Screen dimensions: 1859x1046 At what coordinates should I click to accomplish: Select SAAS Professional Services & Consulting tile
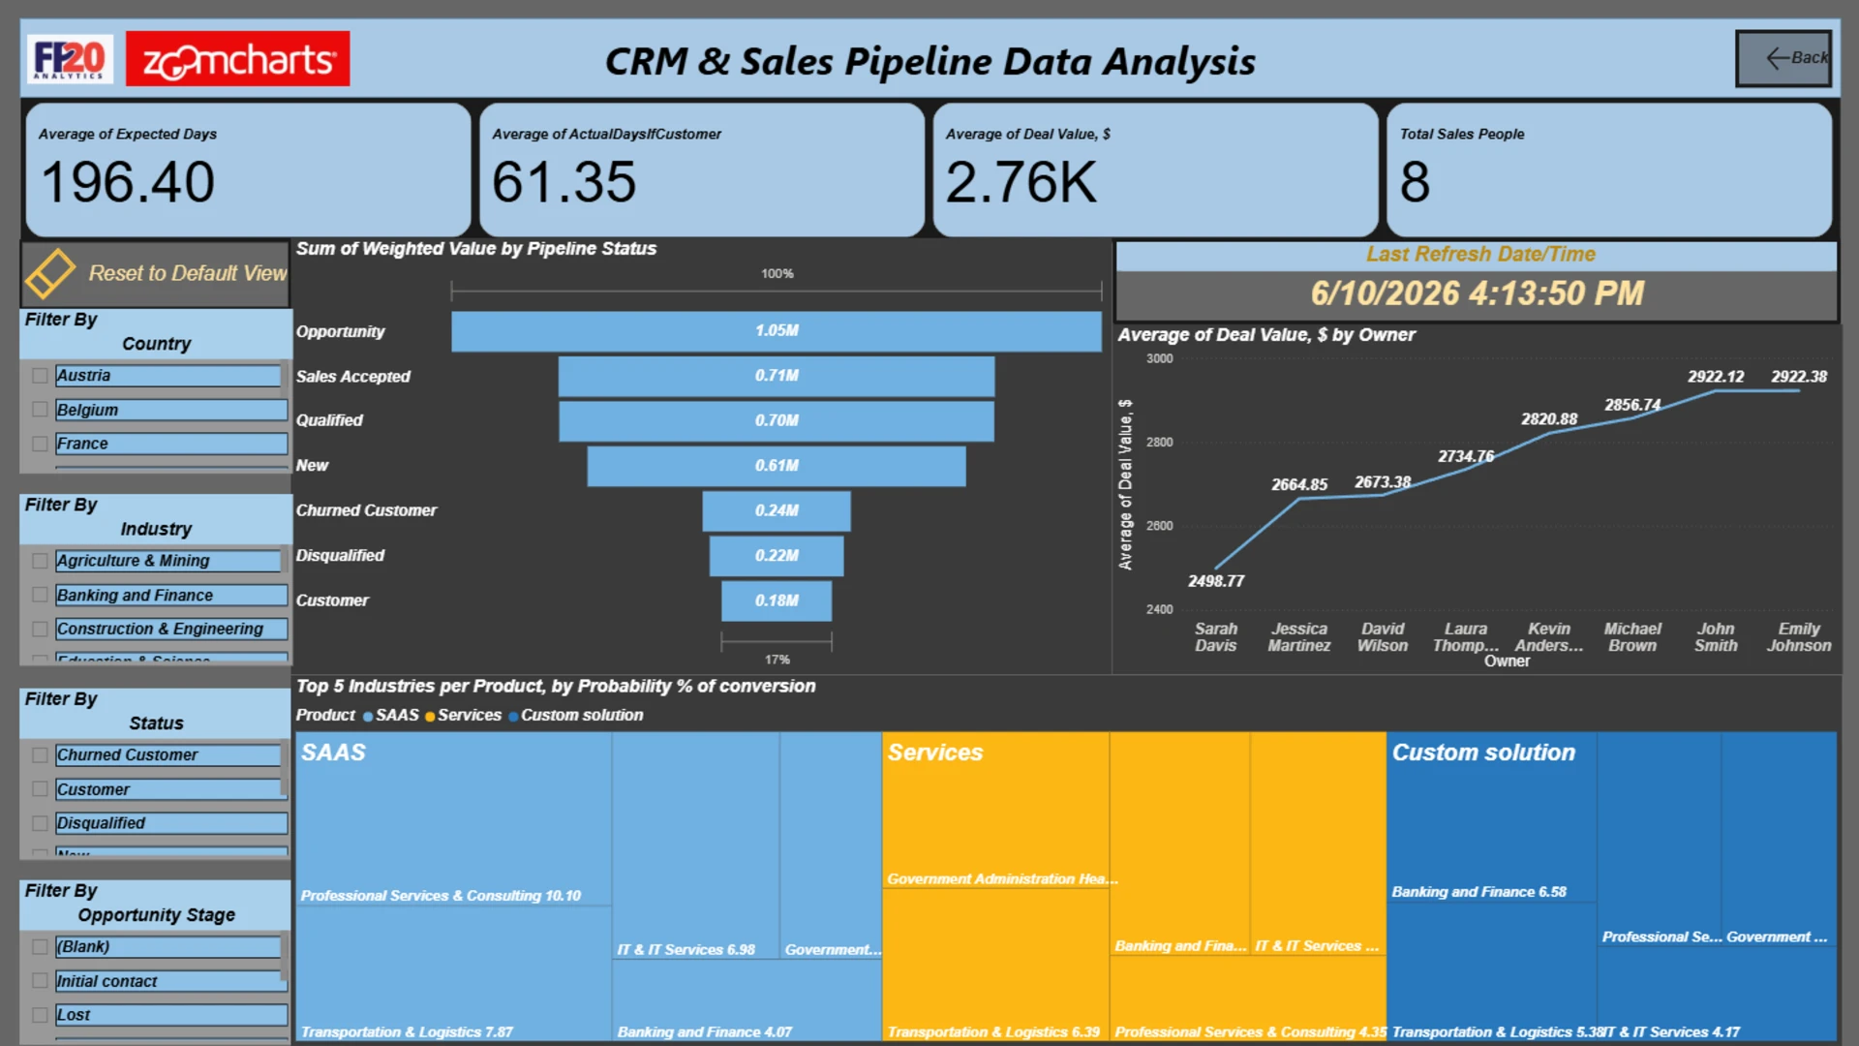pyautogui.click(x=453, y=818)
